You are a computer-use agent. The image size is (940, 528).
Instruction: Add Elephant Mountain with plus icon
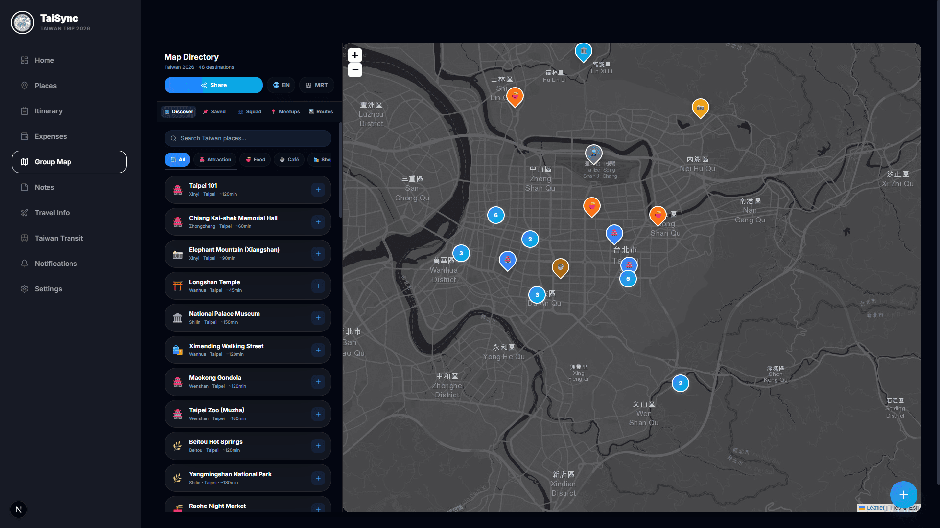[x=318, y=254]
